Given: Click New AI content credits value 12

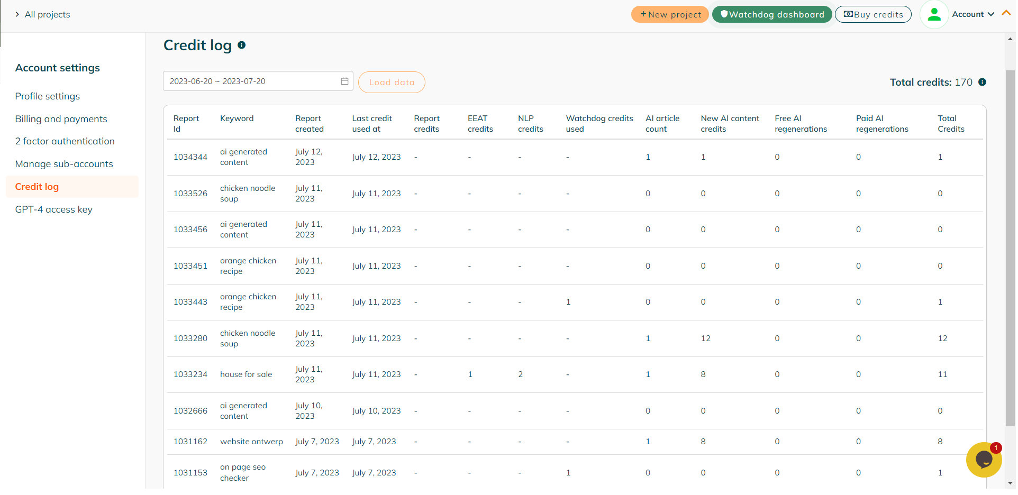Looking at the screenshot, I should pos(706,338).
